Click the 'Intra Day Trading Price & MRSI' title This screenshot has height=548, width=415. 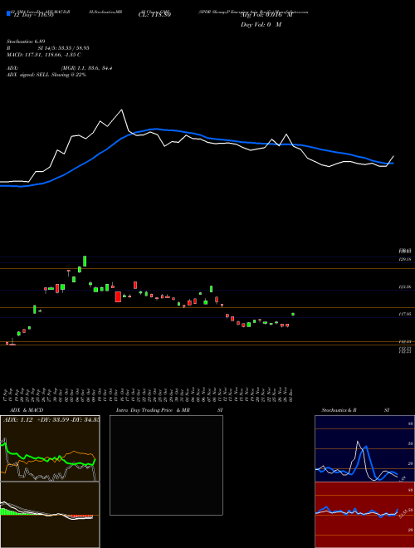[x=169, y=410]
